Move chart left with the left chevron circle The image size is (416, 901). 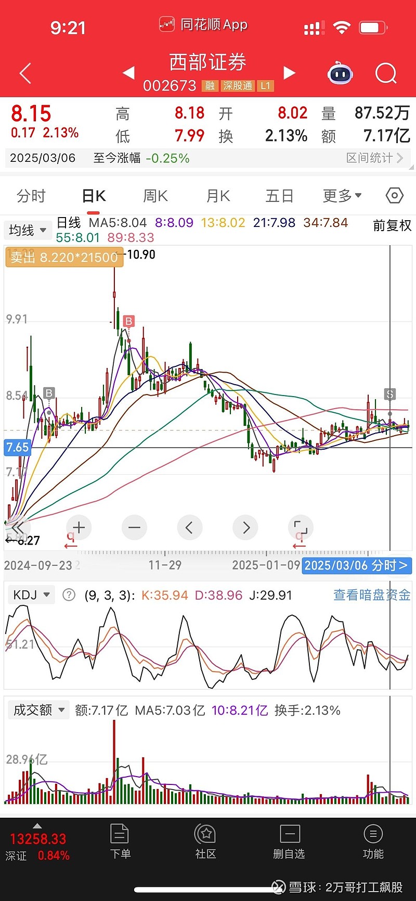190,528
